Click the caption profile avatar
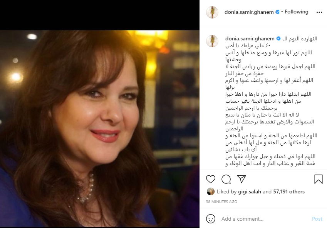The height and width of the screenshot is (228, 327). pyautogui.click(x=212, y=41)
